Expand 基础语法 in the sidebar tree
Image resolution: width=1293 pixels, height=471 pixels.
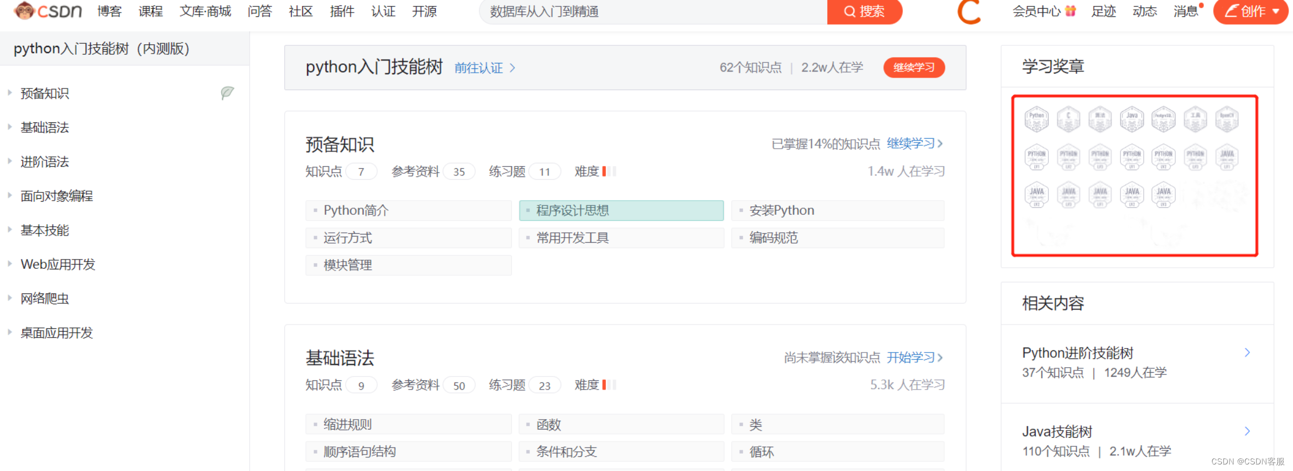point(10,127)
